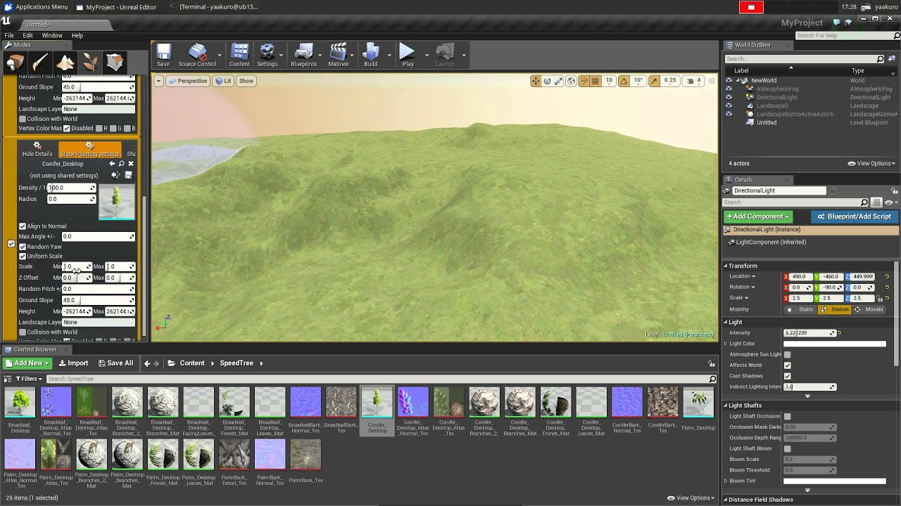Toggle grid snapping icon in viewport

tap(596, 81)
